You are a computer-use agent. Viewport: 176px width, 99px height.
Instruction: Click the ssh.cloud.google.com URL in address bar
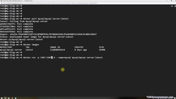click(x=50, y=3)
